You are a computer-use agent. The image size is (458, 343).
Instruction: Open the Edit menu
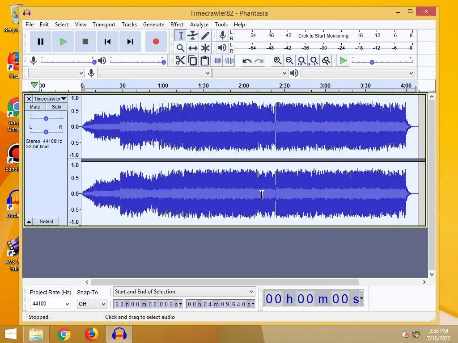(44, 25)
